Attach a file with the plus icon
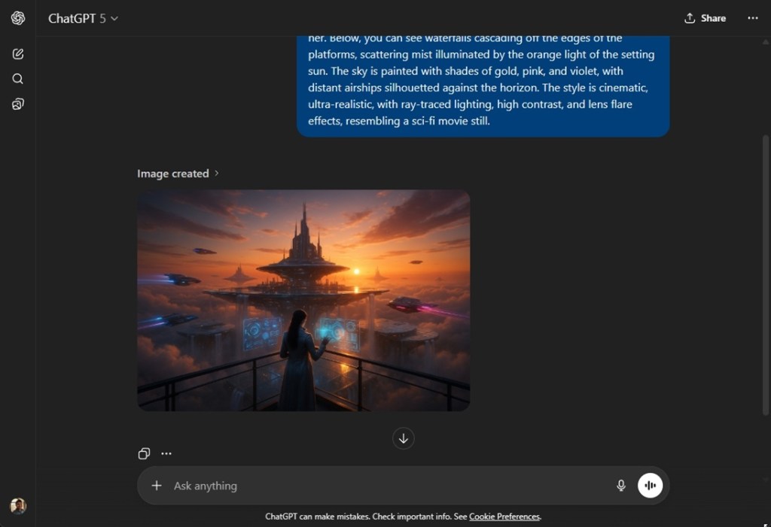771x527 pixels. (x=156, y=485)
